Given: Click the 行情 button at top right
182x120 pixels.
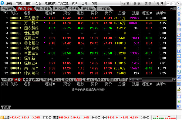Looking at the screenshot, I should pos(126,3).
